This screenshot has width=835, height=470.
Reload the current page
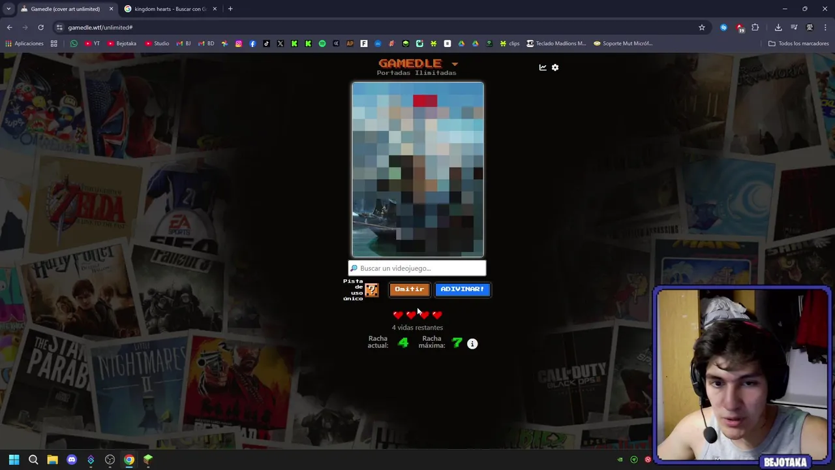[40, 27]
